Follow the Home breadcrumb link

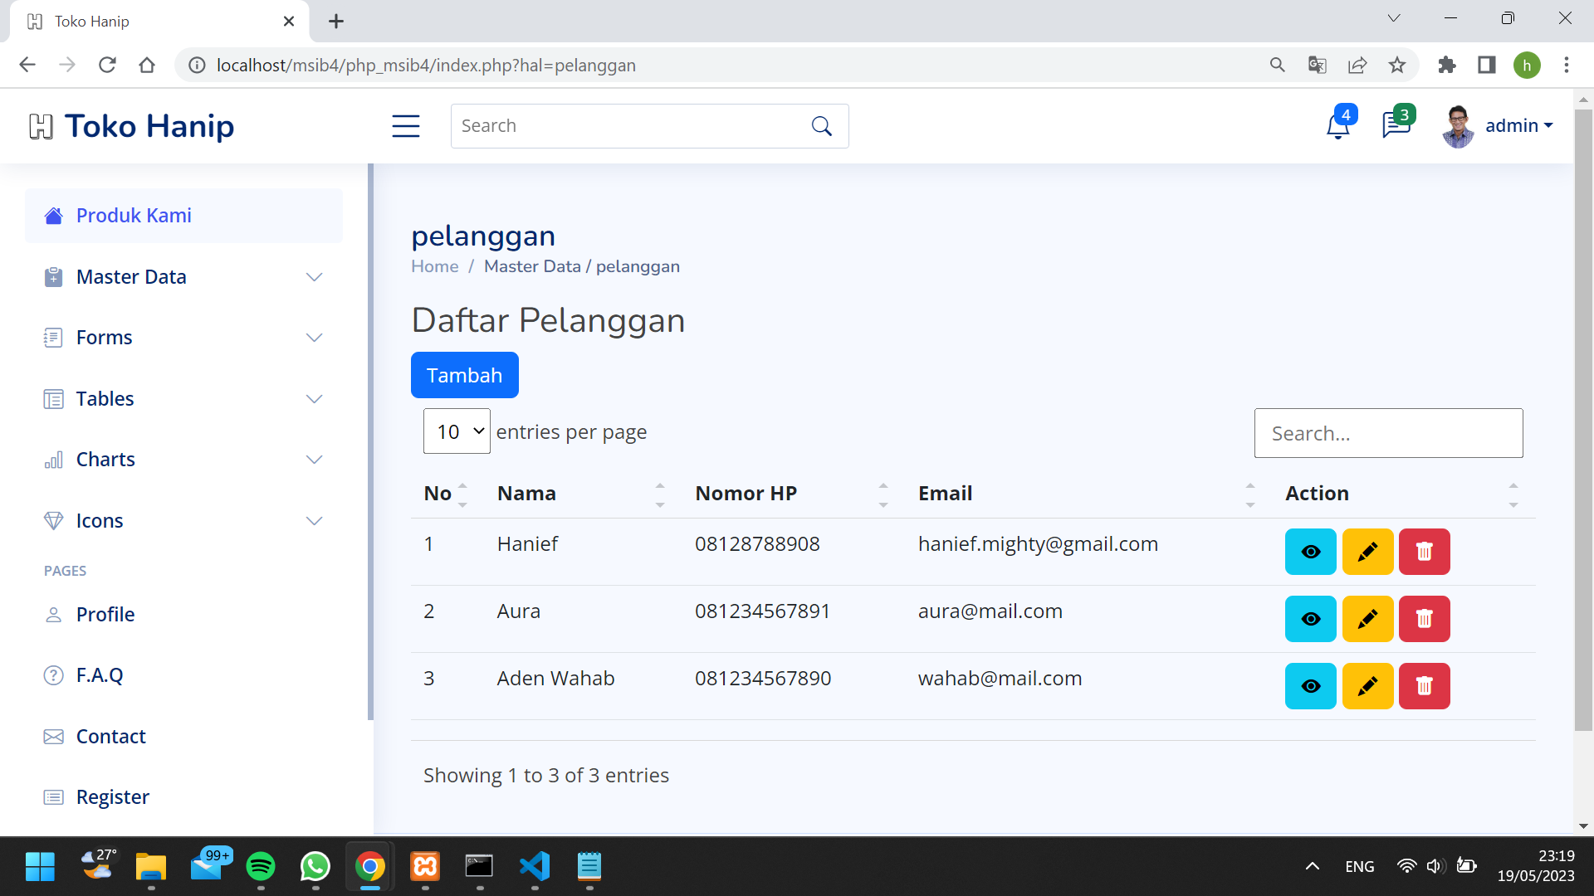pyautogui.click(x=434, y=266)
